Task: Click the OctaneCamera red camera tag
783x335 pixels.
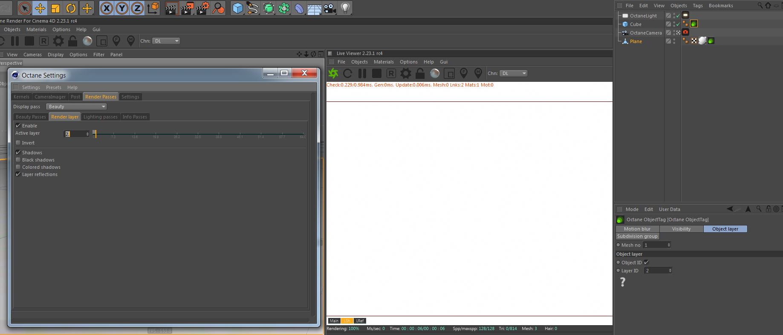Action: (x=685, y=32)
